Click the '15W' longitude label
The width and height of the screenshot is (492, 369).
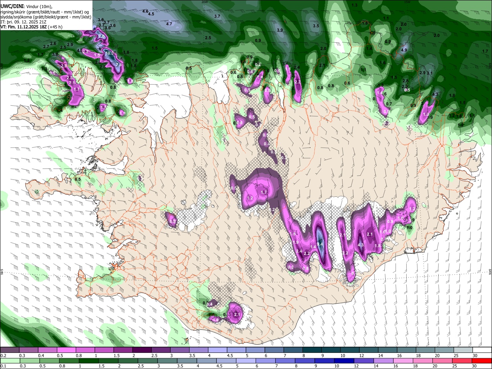coord(407,2)
